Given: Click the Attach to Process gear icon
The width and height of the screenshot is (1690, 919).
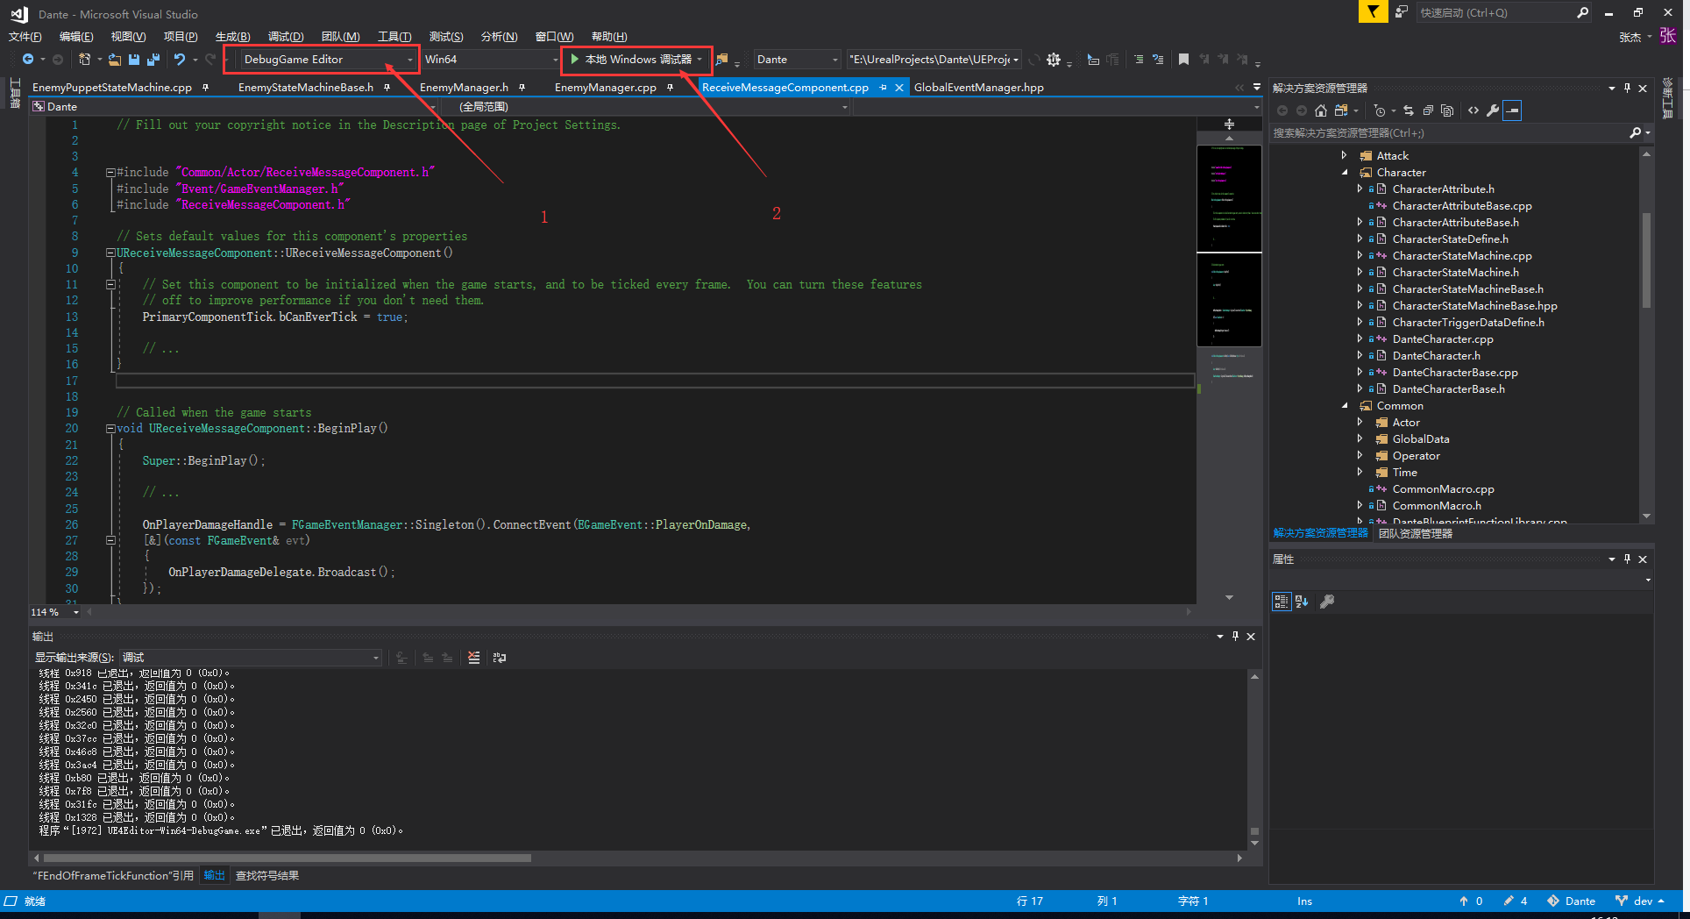Looking at the screenshot, I should point(1052,60).
